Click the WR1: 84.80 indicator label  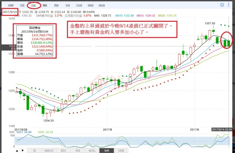pyautogui.click(x=24, y=132)
